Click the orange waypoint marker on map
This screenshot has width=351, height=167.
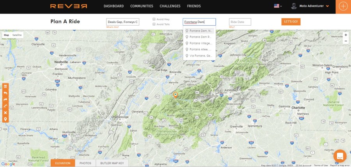coord(175,95)
